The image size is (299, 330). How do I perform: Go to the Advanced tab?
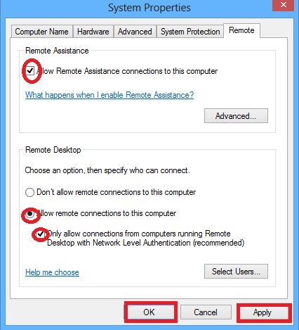pyautogui.click(x=135, y=32)
